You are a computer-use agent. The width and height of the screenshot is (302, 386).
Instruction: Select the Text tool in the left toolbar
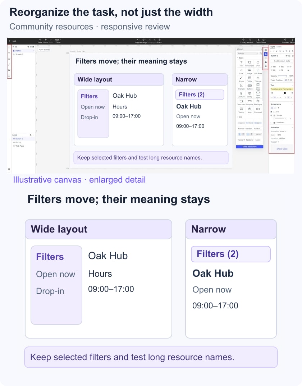click(9, 47)
